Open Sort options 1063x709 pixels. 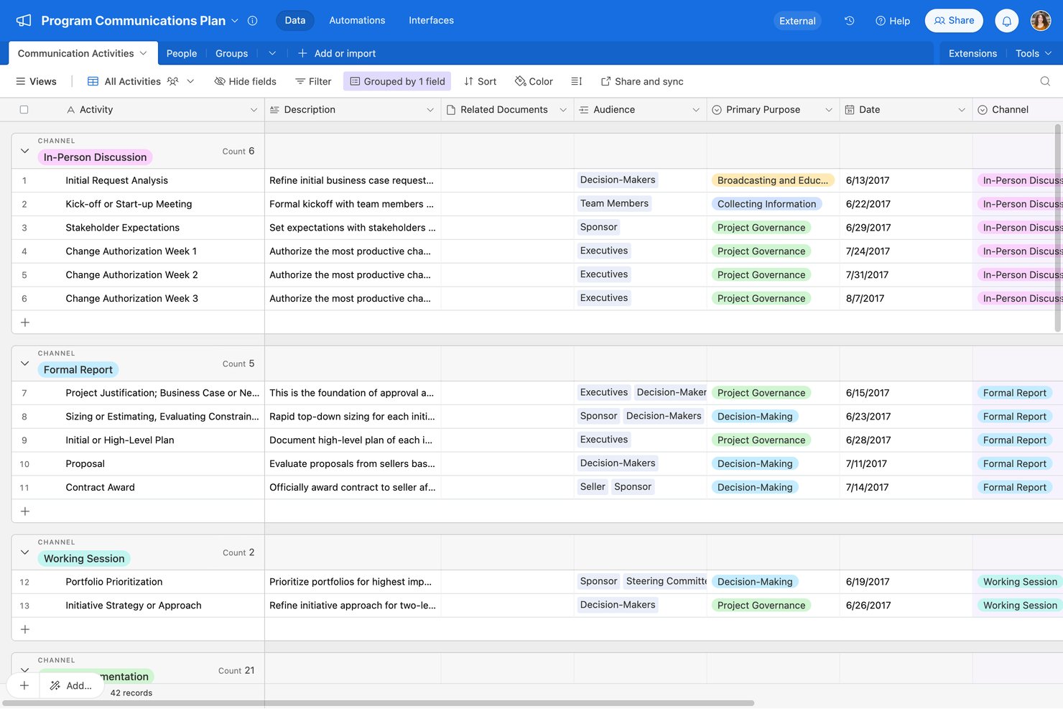coord(480,81)
